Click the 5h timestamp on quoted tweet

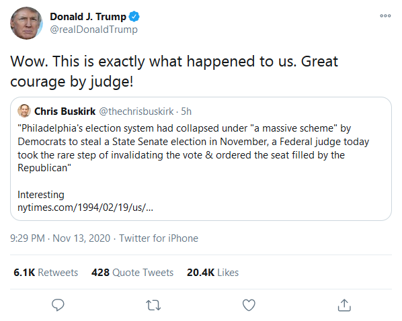tap(186, 111)
